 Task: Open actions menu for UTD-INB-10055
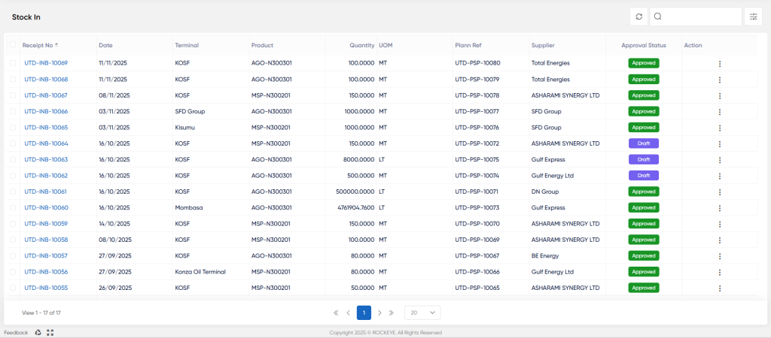719,288
